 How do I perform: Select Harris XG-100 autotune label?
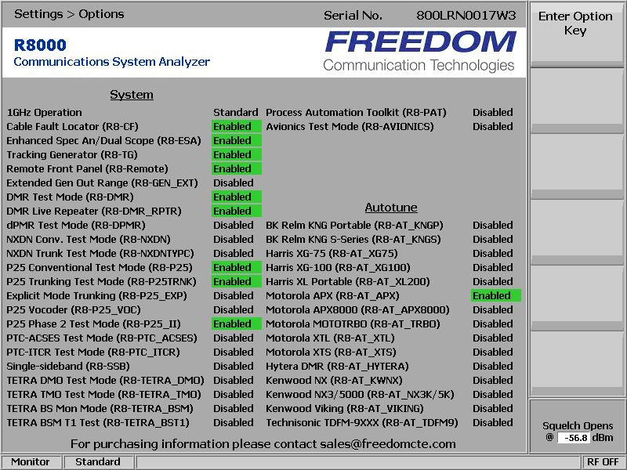[x=338, y=267]
